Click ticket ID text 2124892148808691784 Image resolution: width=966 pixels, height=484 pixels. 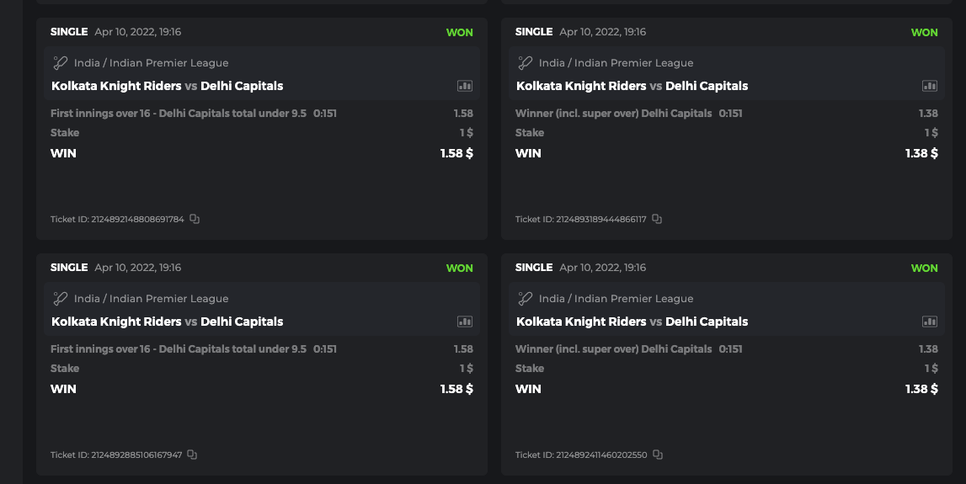pos(136,220)
